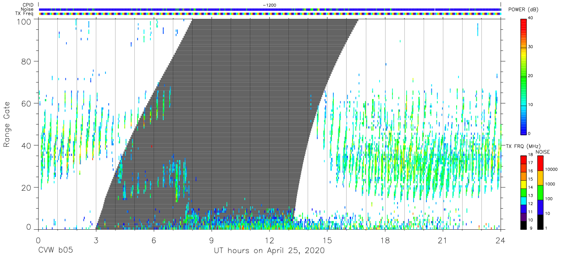
Task: Pick the cyan segment of TX FRQ colorbar
Action: pyautogui.click(x=524, y=200)
